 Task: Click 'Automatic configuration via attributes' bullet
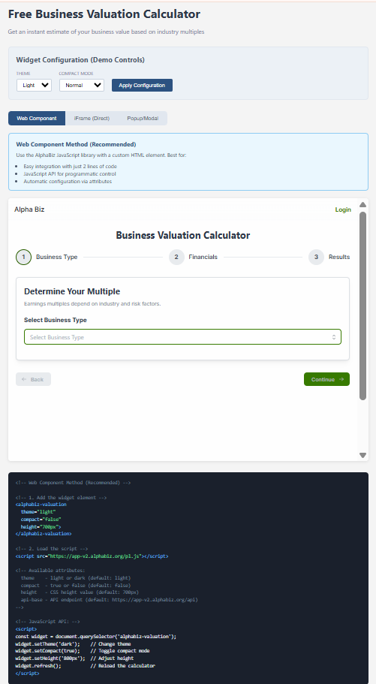(x=68, y=181)
